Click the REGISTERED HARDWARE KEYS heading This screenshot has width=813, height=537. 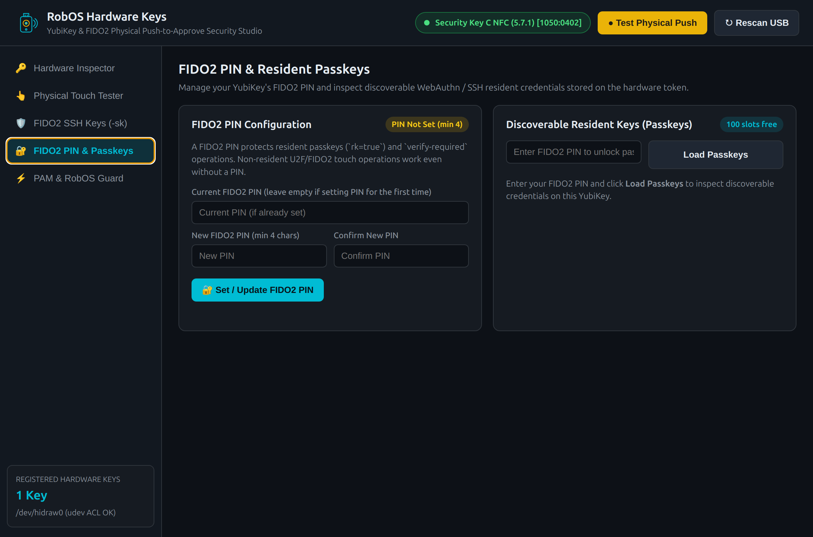(68, 479)
